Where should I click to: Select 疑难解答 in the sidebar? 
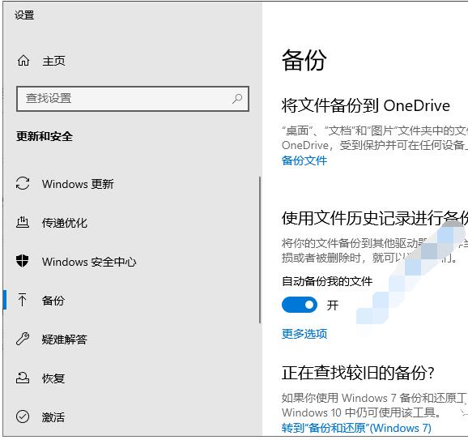65,340
